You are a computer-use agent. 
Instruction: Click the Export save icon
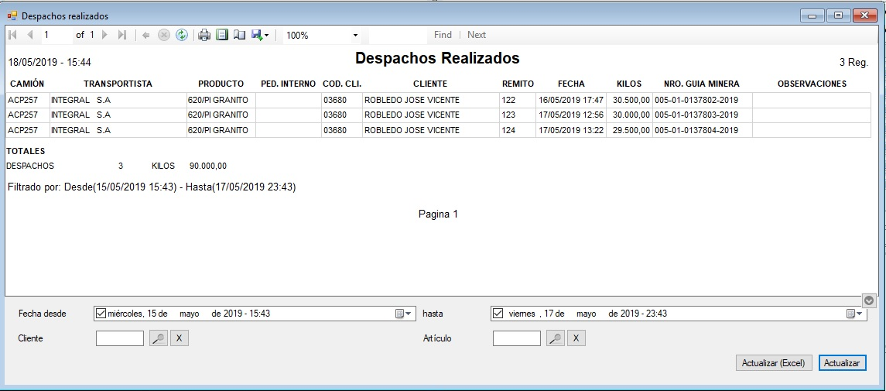click(x=258, y=35)
